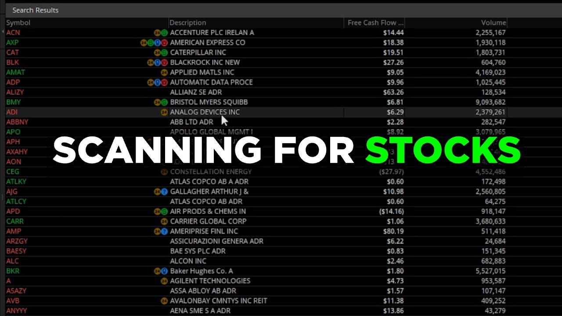This screenshot has width=562, height=316.
Task: Select the BMY symbol
Action: [13, 102]
